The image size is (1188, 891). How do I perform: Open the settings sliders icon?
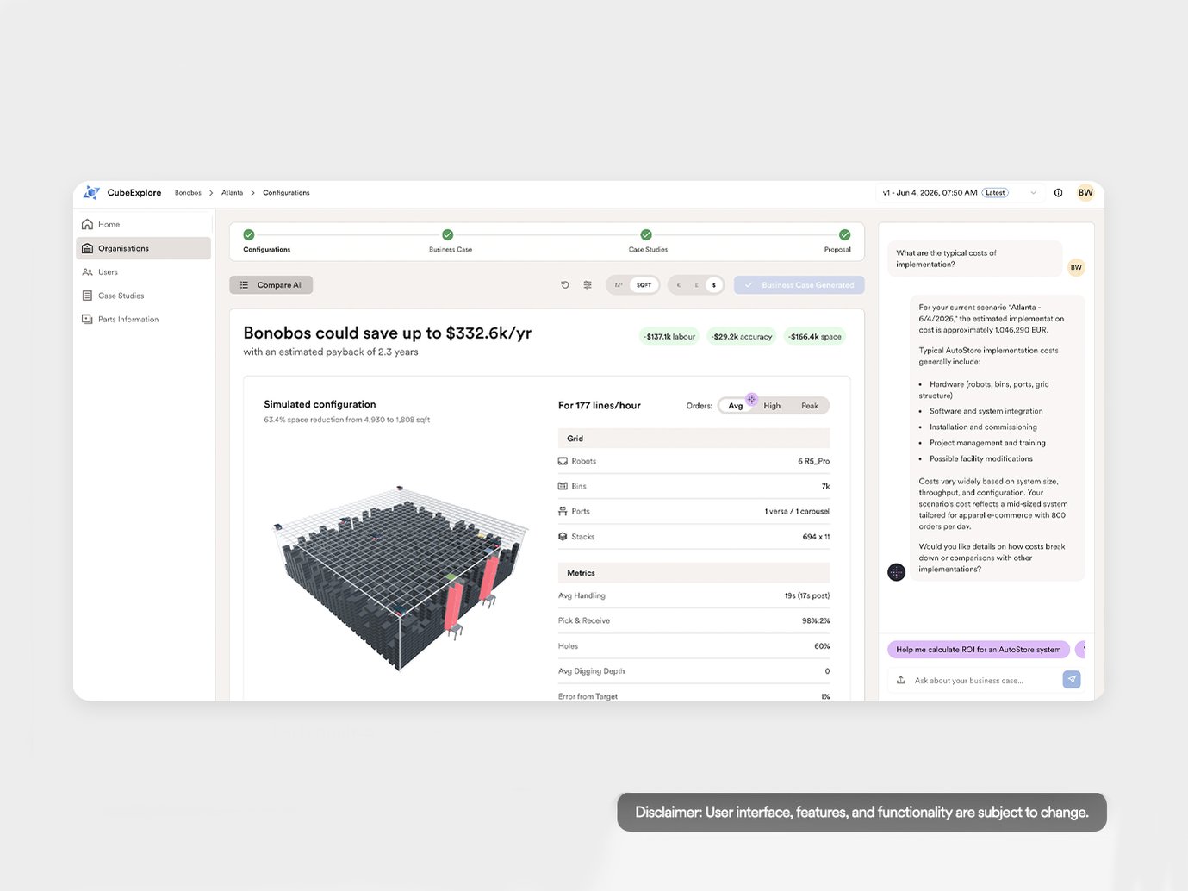(x=588, y=285)
